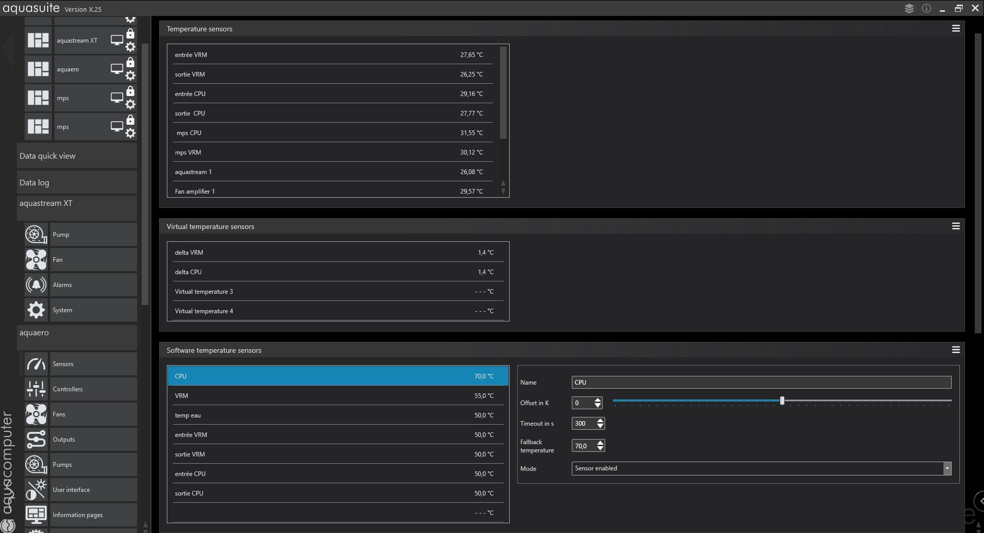Select the delta CPU virtual sensor
Image resolution: width=984 pixels, height=533 pixels.
pyautogui.click(x=338, y=272)
